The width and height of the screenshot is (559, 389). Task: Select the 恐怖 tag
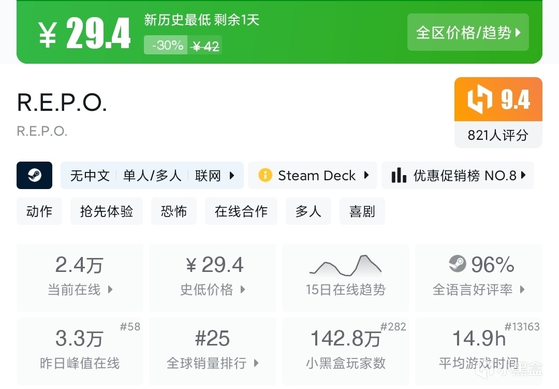point(174,211)
